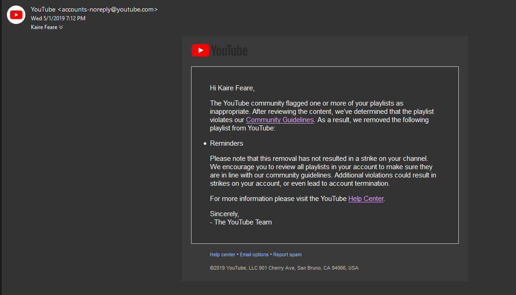Click the YouTube sender avatar icon

(x=16, y=15)
